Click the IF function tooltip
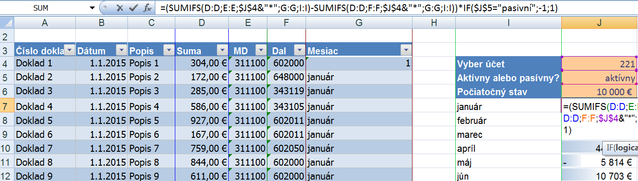The width and height of the screenshot is (638, 181). point(620,148)
